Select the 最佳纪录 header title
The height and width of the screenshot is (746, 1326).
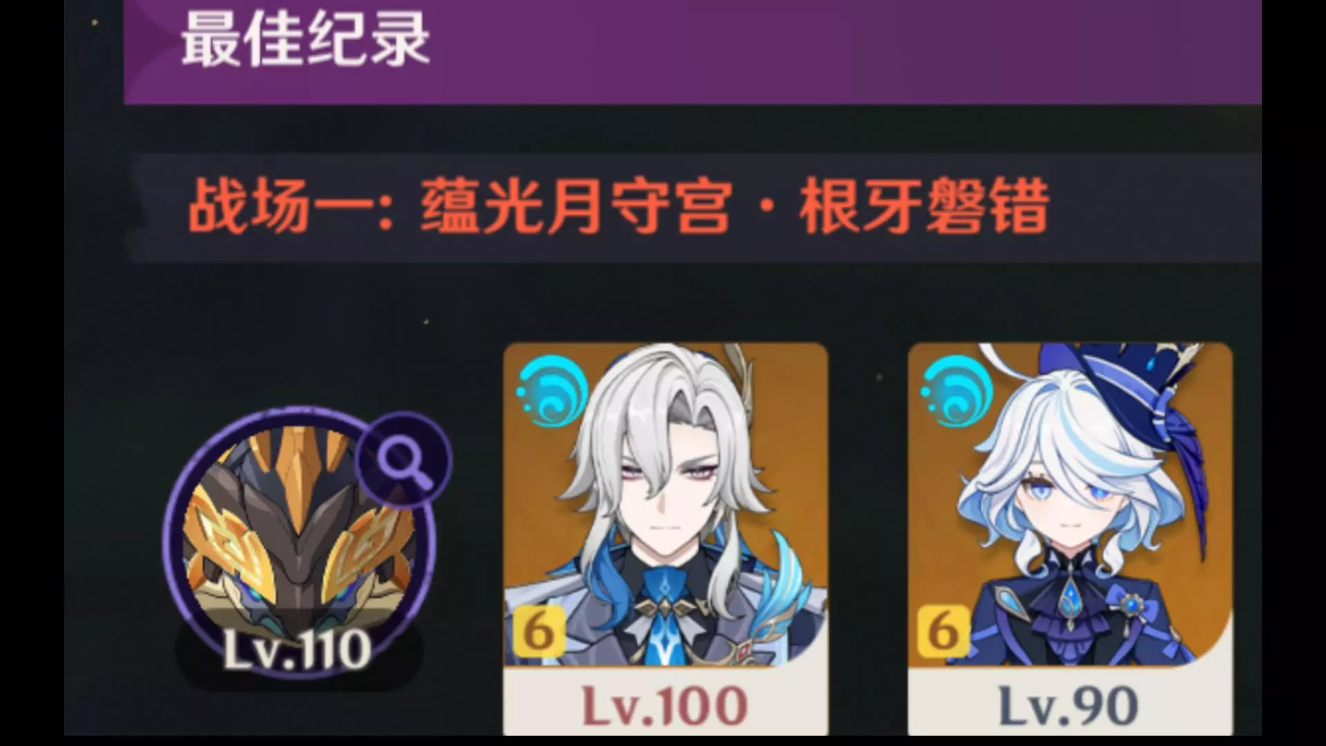click(305, 39)
